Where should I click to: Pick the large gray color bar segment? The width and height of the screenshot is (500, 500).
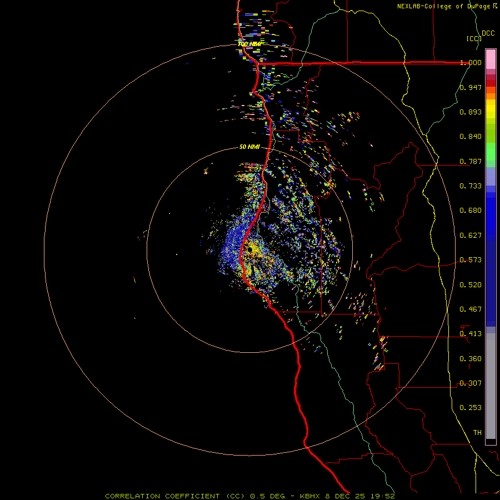(491, 386)
